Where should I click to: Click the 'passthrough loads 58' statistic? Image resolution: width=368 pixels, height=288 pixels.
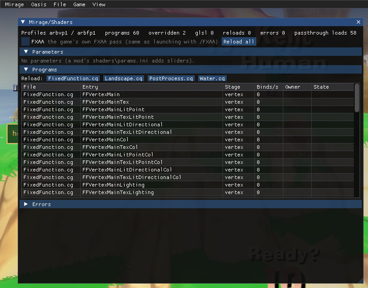[325, 33]
